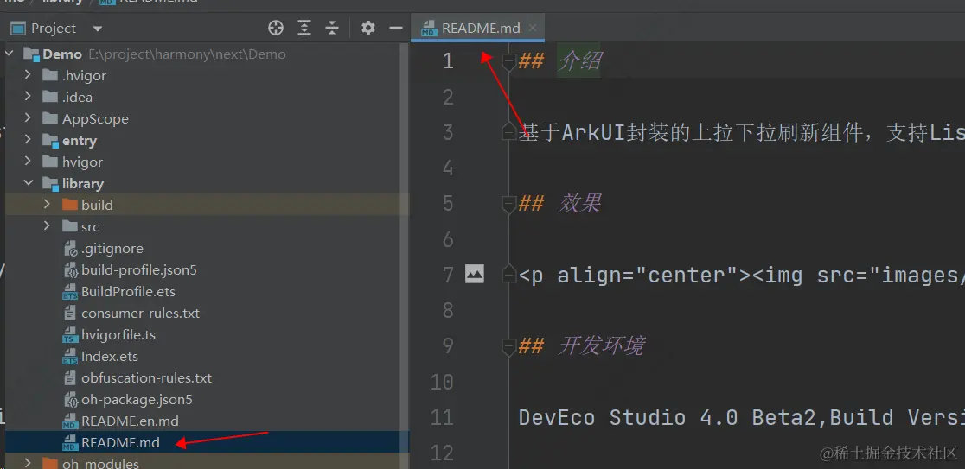Screen dimensions: 965x469
Task: Click the E:\project\harmony\next\Demo path text
Action: click(187, 54)
